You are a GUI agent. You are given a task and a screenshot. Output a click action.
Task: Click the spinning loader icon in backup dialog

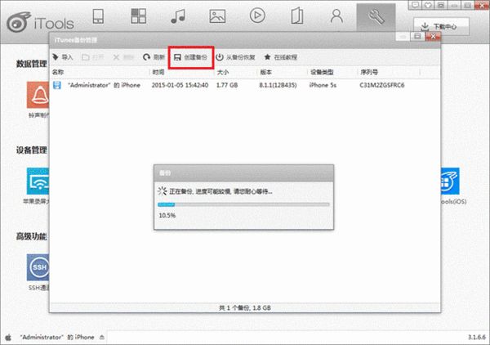coord(163,191)
